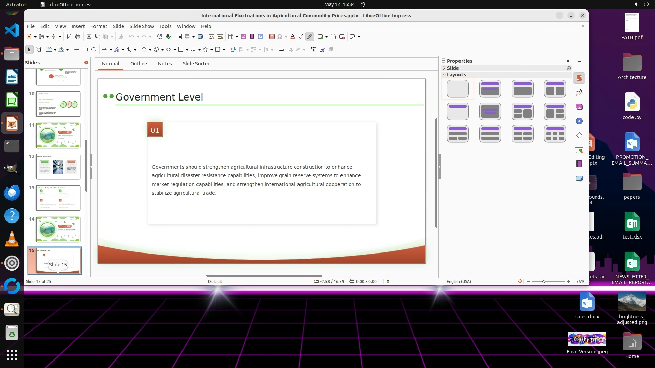The image size is (655, 368).
Task: Open the Slide Show menu
Action: point(142,26)
